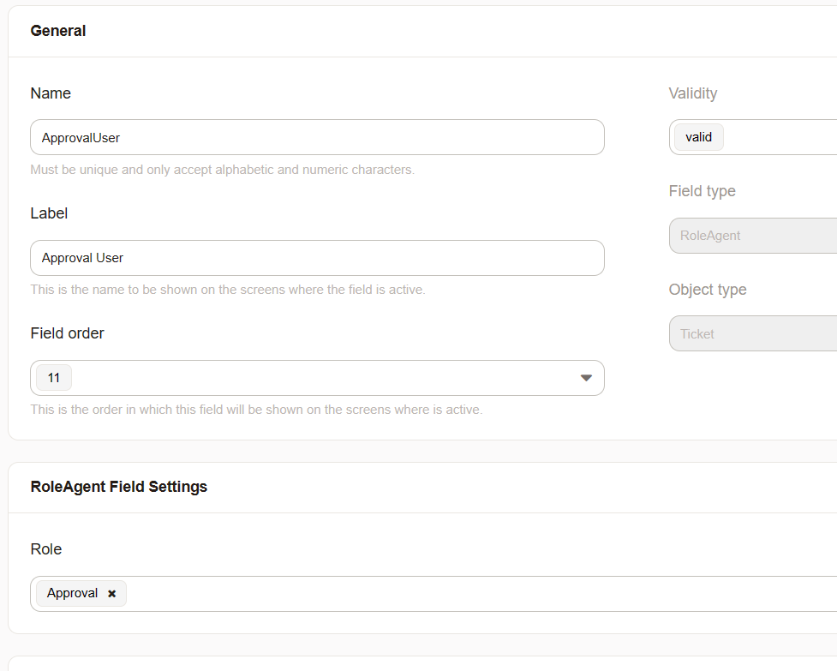Open the Role selection field

point(433,594)
